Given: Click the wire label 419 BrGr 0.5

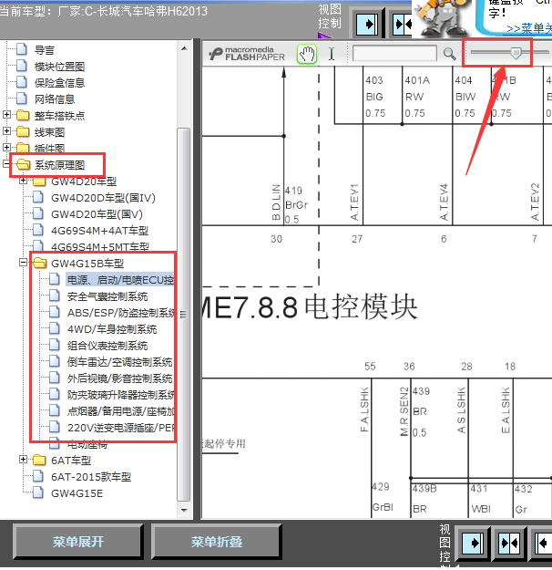Looking at the screenshot, I should click(296, 205).
